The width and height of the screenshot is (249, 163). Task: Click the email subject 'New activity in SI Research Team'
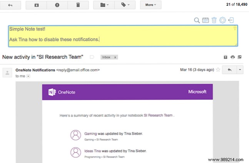(43, 57)
